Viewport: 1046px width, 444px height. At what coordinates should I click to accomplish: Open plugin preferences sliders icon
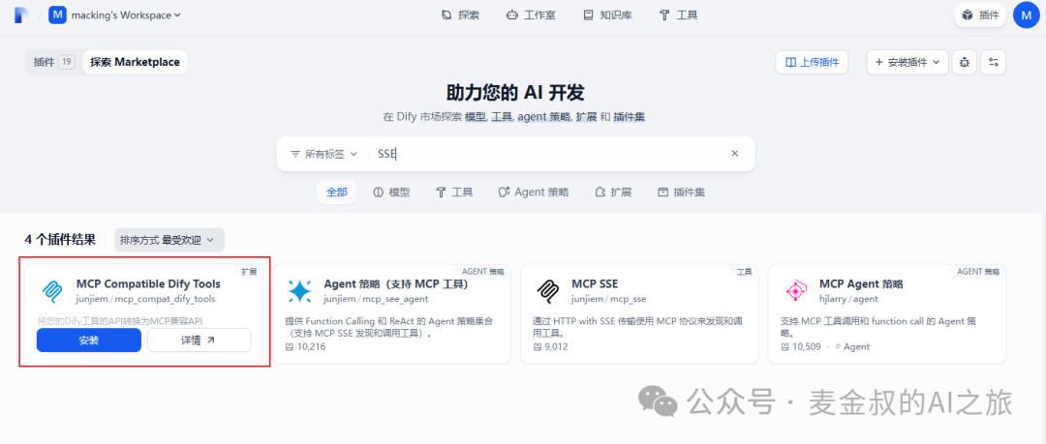click(x=994, y=62)
